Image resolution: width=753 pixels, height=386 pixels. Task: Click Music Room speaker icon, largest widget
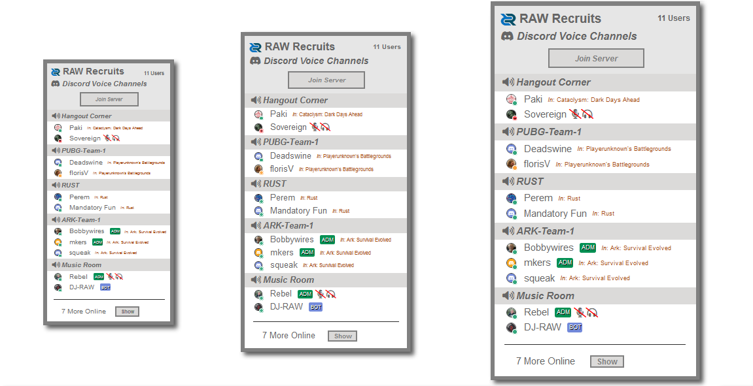(508, 296)
